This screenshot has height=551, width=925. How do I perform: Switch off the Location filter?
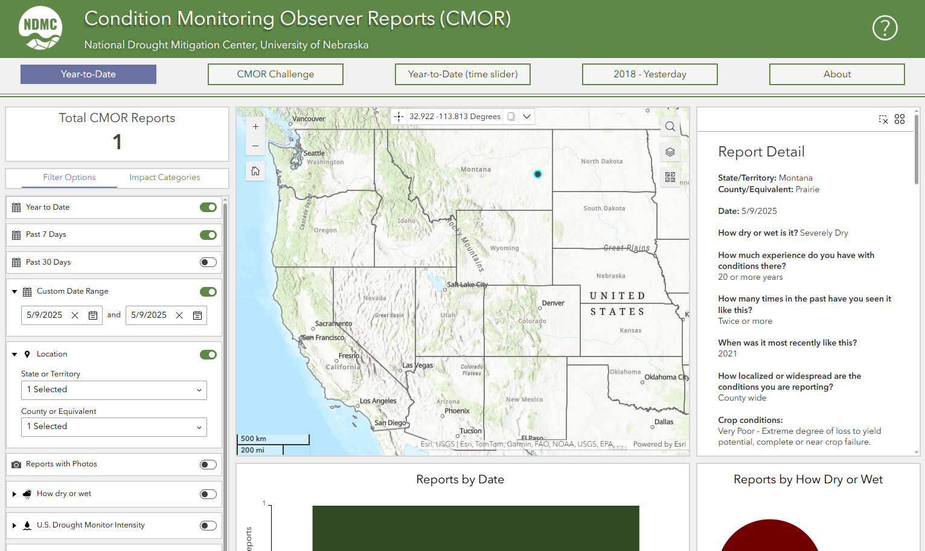click(208, 355)
